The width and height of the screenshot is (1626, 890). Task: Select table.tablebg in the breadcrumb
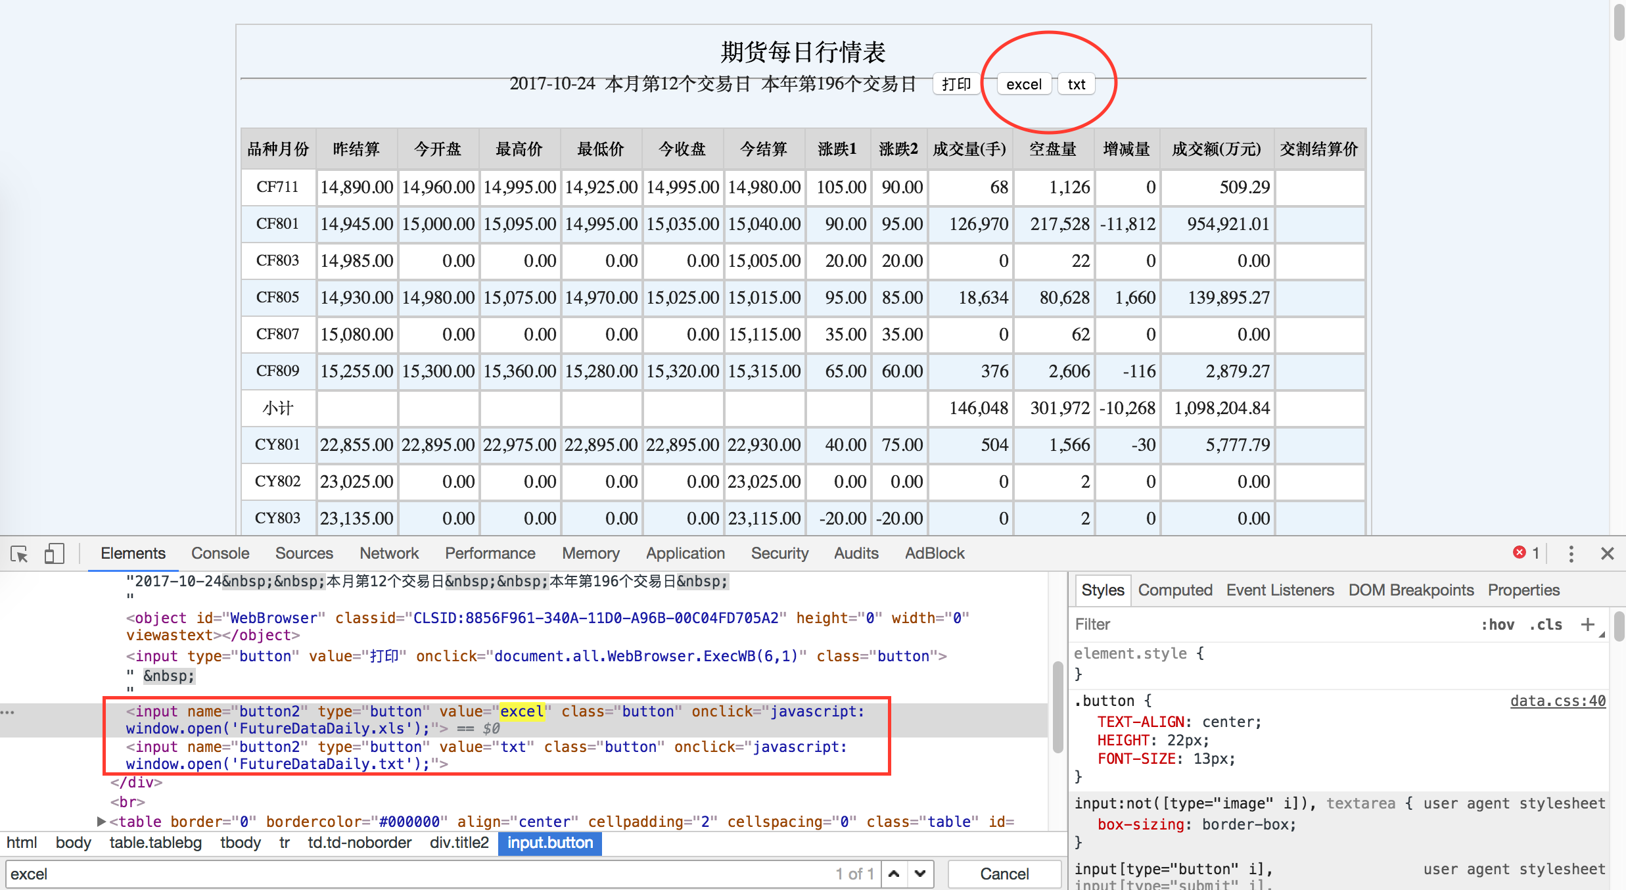pos(155,843)
